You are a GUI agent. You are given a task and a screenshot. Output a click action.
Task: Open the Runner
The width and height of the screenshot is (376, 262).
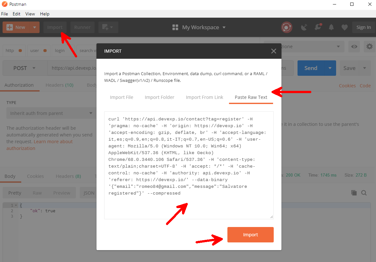[x=82, y=27]
